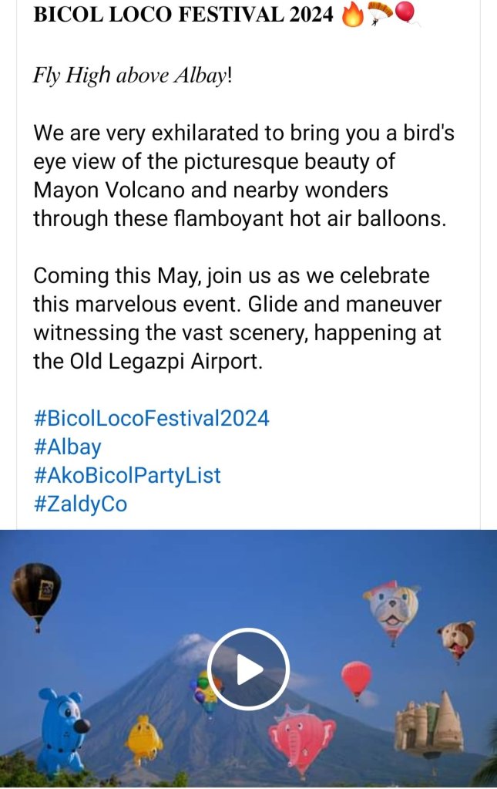This screenshot has width=497, height=789.
Task: Click the parachute emoji in the title
Action: point(378,13)
